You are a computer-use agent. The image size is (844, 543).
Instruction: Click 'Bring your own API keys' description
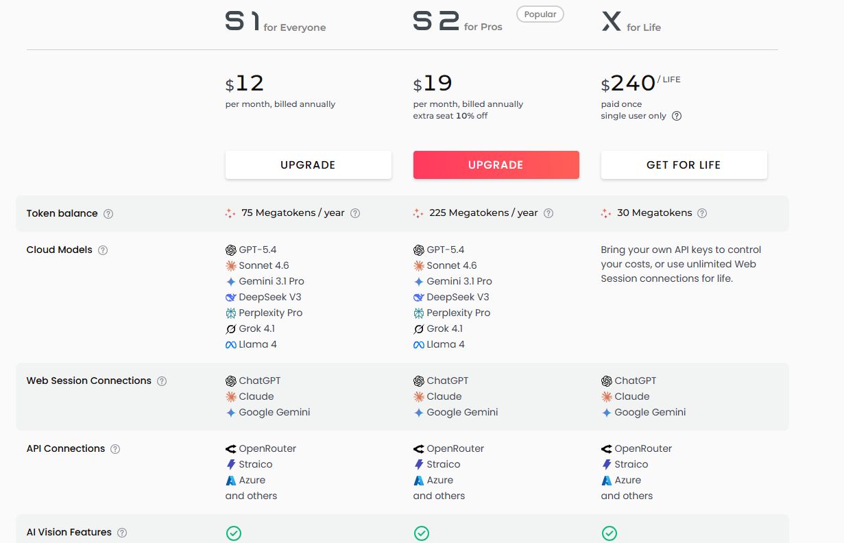pos(682,265)
